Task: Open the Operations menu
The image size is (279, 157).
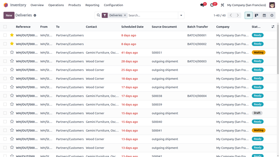Action: (x=56, y=5)
